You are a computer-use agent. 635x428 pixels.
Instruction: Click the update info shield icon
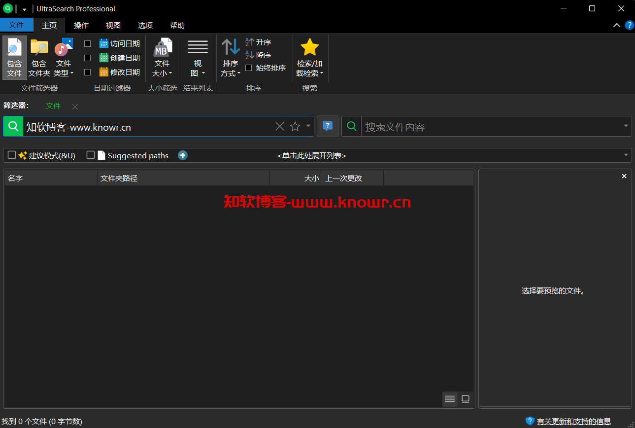coord(530,421)
